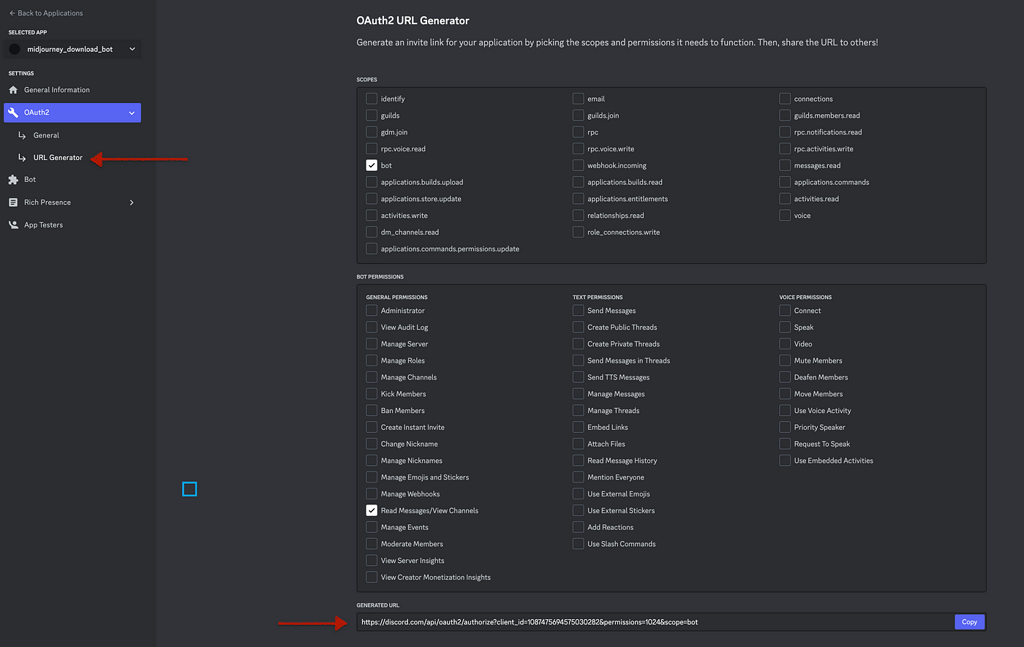Screen dimensions: 1024x647
Task: Enable applications.commands.permissions.update scope
Action: (372, 249)
